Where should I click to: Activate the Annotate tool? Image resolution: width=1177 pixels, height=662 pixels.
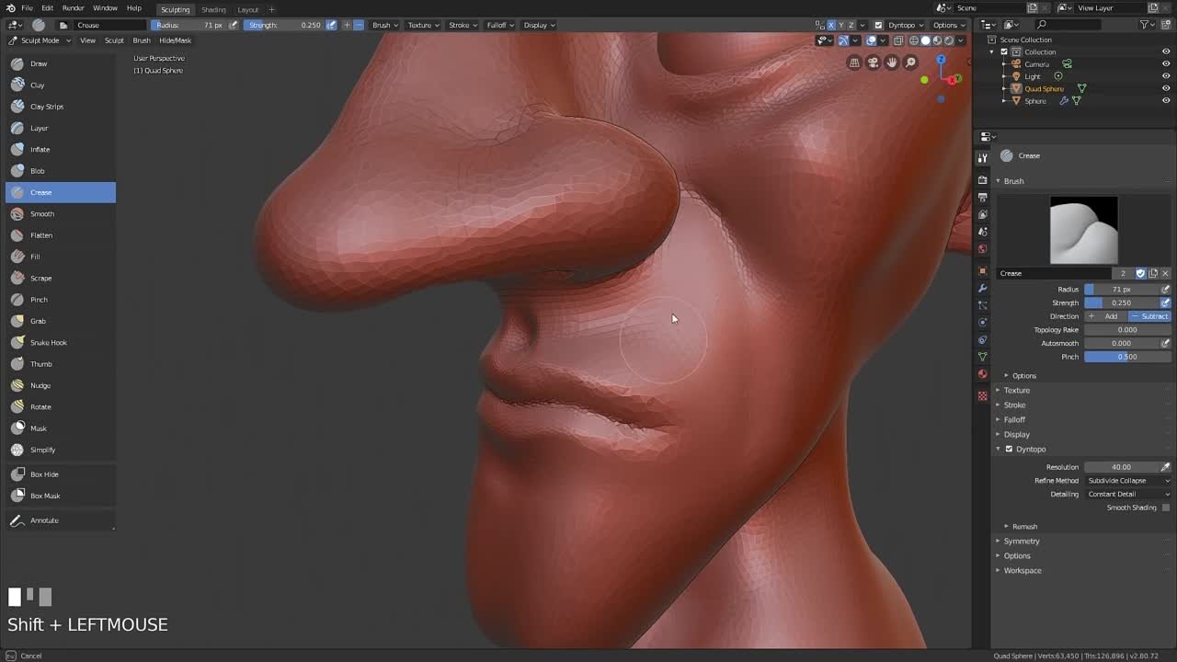point(44,519)
